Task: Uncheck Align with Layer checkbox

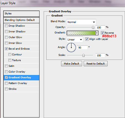Action: coord(87,39)
